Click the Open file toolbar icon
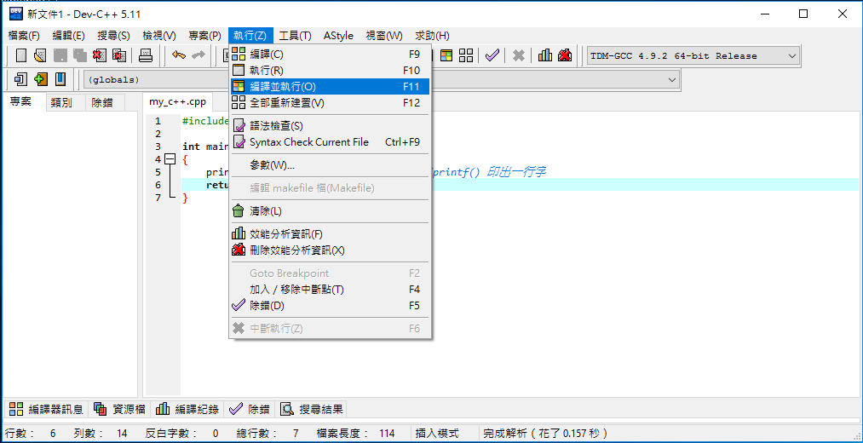Viewport: 863px width, 443px height. coord(40,55)
